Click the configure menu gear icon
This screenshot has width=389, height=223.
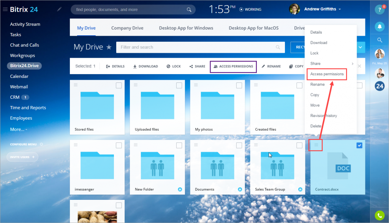(41, 144)
